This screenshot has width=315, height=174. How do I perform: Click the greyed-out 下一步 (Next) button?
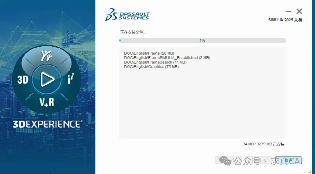tap(258, 160)
